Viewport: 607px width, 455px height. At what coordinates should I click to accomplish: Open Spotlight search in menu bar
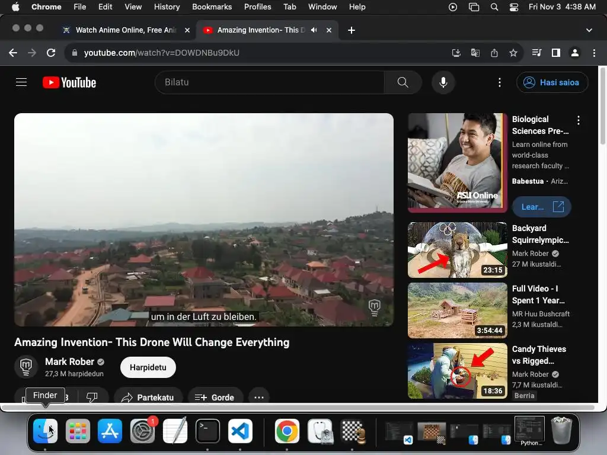494,7
